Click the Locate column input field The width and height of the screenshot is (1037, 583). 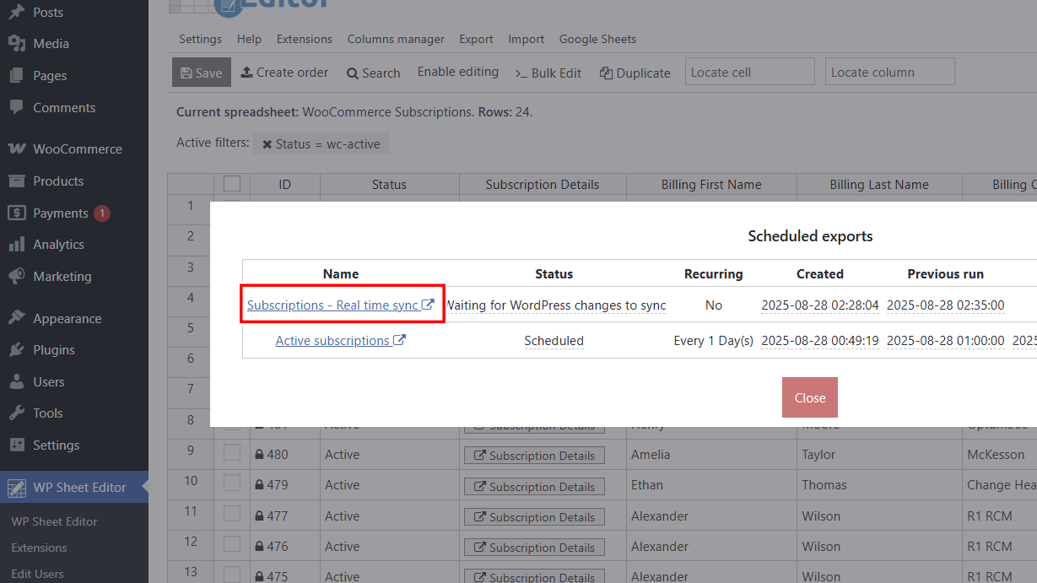click(x=890, y=72)
